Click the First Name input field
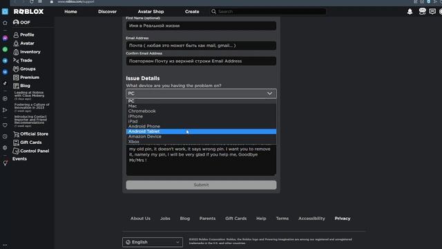The height and width of the screenshot is (249, 442). tap(201, 26)
